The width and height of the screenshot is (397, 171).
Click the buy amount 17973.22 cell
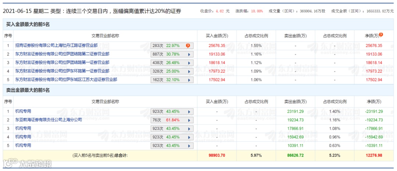coord(217,71)
